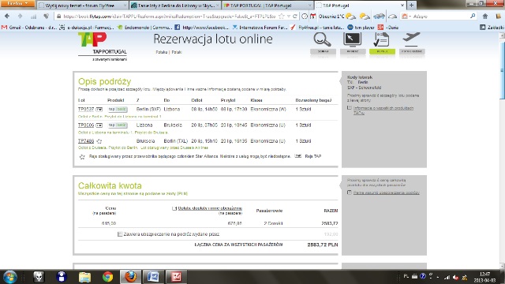Bookmark this page with the star icon
The image size is (505, 284).
281,16
